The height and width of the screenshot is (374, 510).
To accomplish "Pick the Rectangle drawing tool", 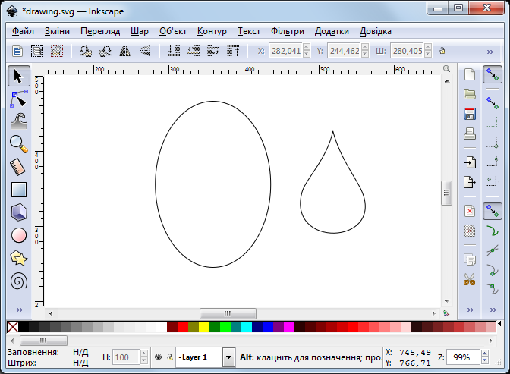I will point(19,190).
